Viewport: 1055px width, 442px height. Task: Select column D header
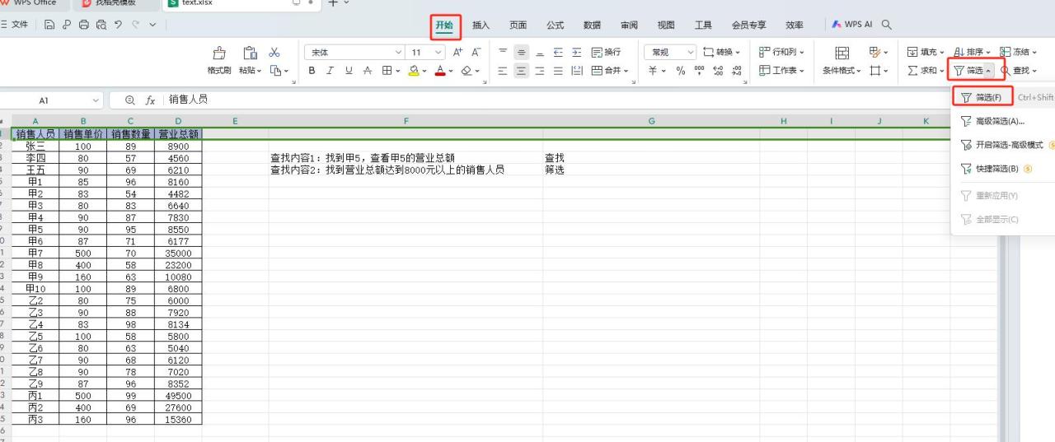(178, 121)
